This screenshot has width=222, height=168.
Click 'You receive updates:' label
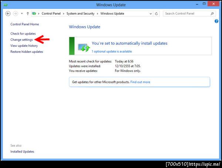[83, 71]
